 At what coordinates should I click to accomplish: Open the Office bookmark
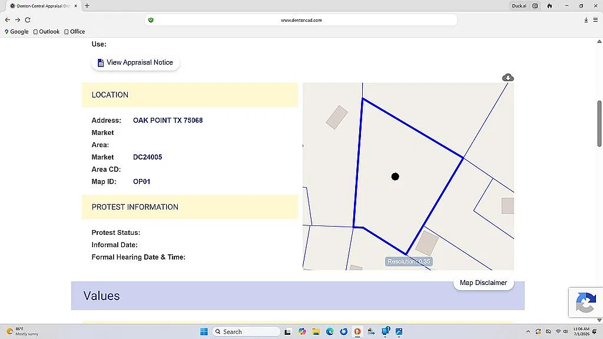pos(75,32)
